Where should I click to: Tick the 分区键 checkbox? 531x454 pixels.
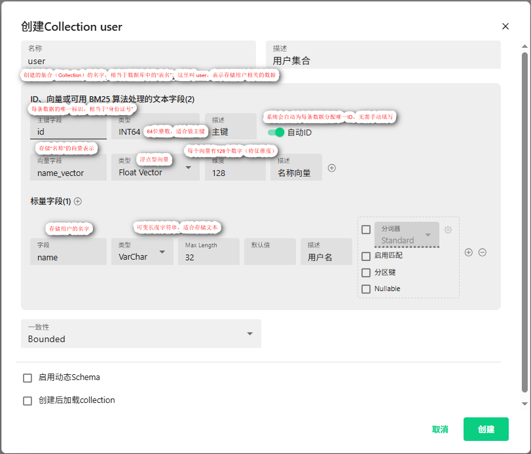[366, 272]
